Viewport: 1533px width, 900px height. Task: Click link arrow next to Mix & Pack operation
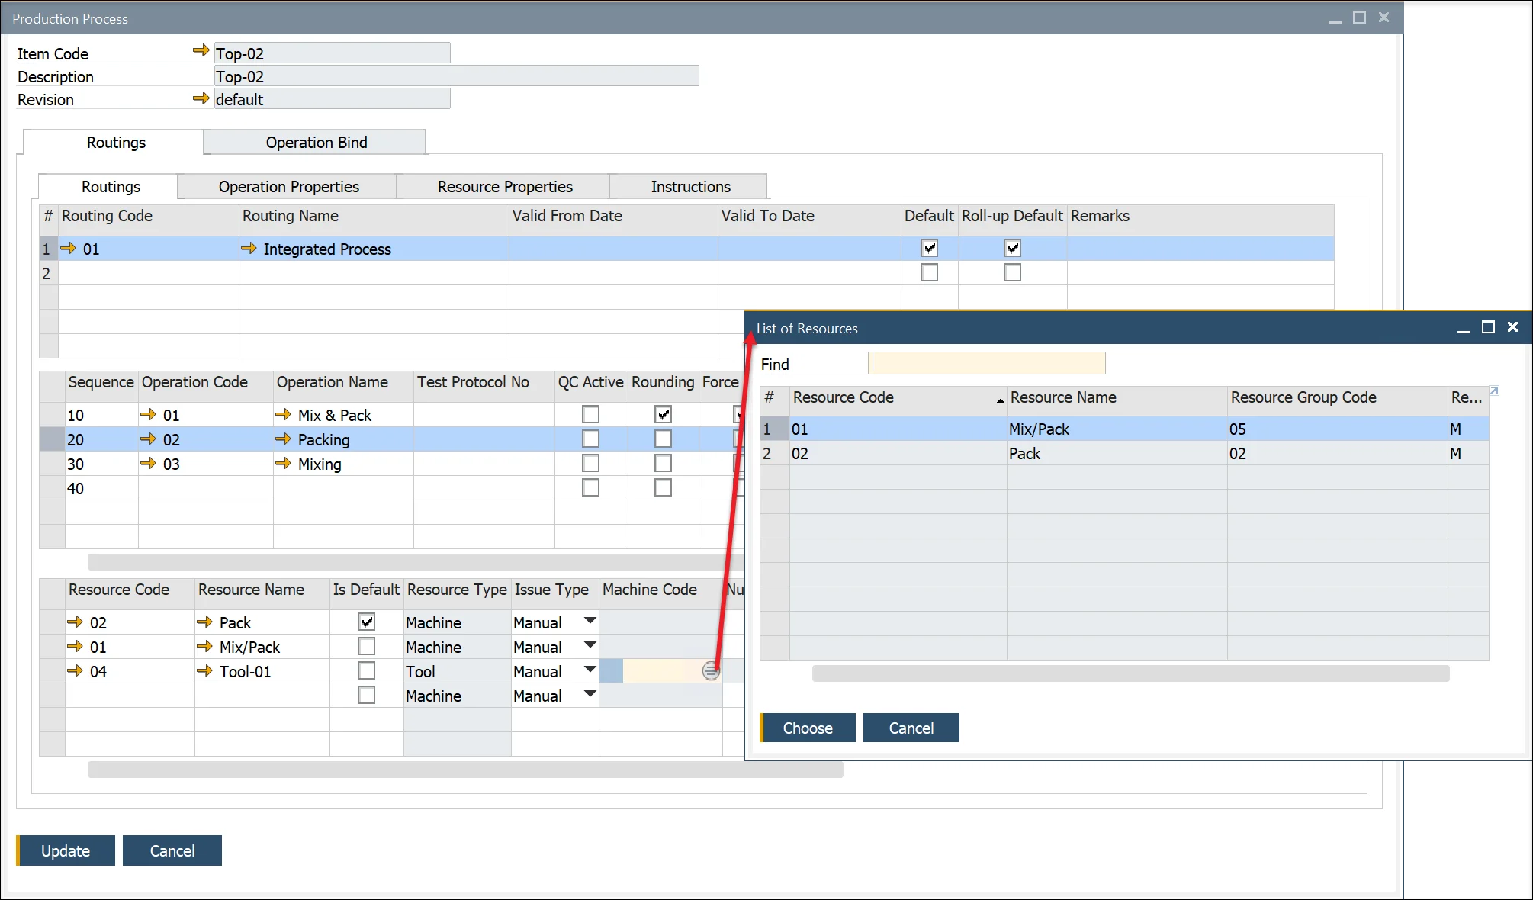283,415
